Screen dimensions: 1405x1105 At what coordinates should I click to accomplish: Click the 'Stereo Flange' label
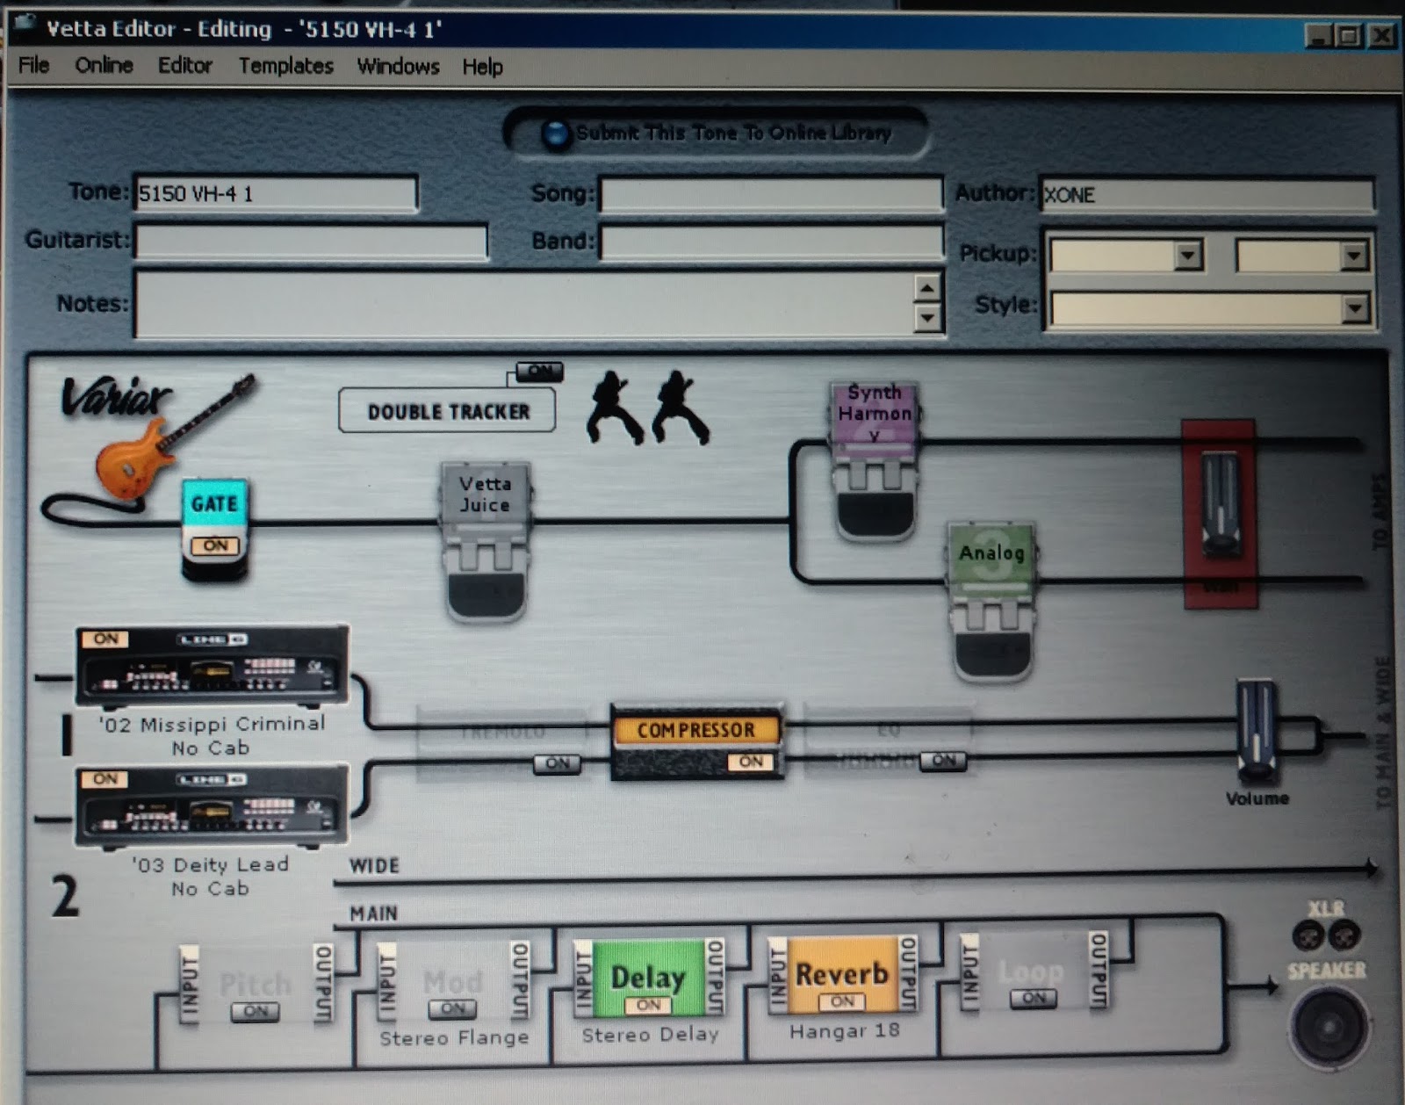point(454,1038)
